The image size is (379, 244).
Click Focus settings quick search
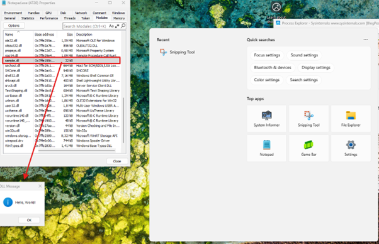tap(267, 55)
